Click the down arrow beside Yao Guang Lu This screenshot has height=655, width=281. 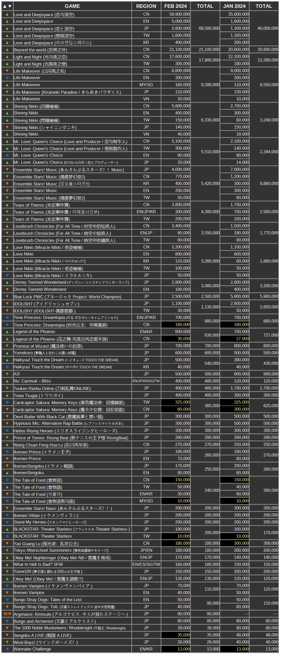pos(7,543)
